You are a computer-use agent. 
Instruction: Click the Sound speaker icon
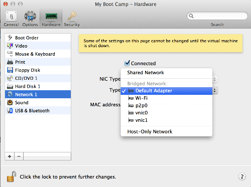click(x=10, y=102)
